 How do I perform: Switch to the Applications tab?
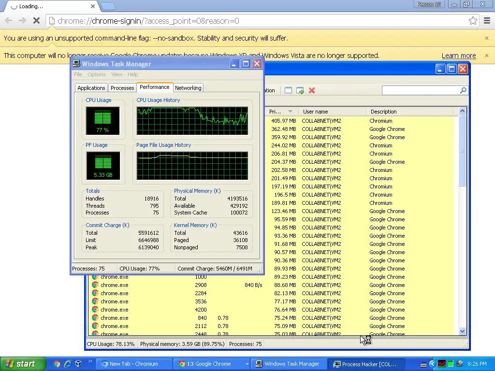[x=91, y=88]
